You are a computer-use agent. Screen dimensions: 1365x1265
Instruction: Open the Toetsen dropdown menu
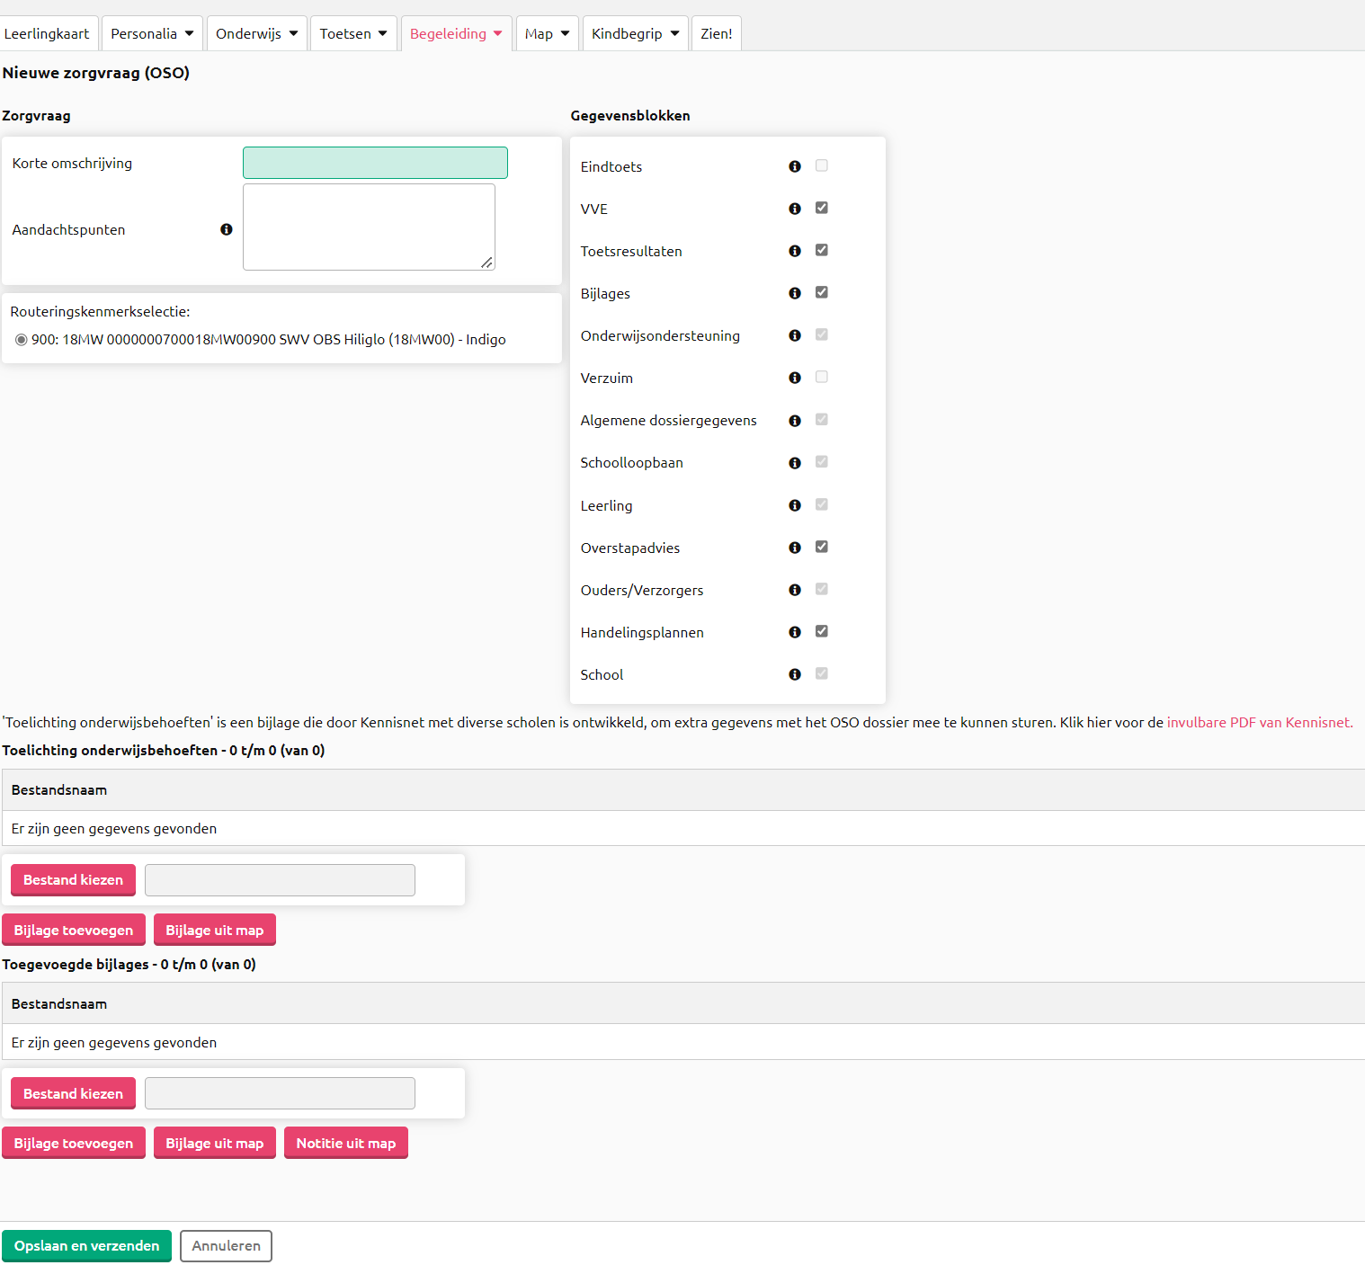pyautogui.click(x=353, y=34)
